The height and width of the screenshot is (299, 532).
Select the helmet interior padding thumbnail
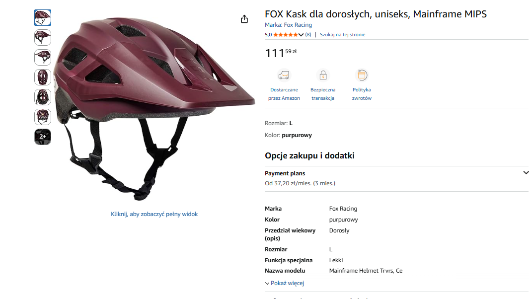coord(43,97)
